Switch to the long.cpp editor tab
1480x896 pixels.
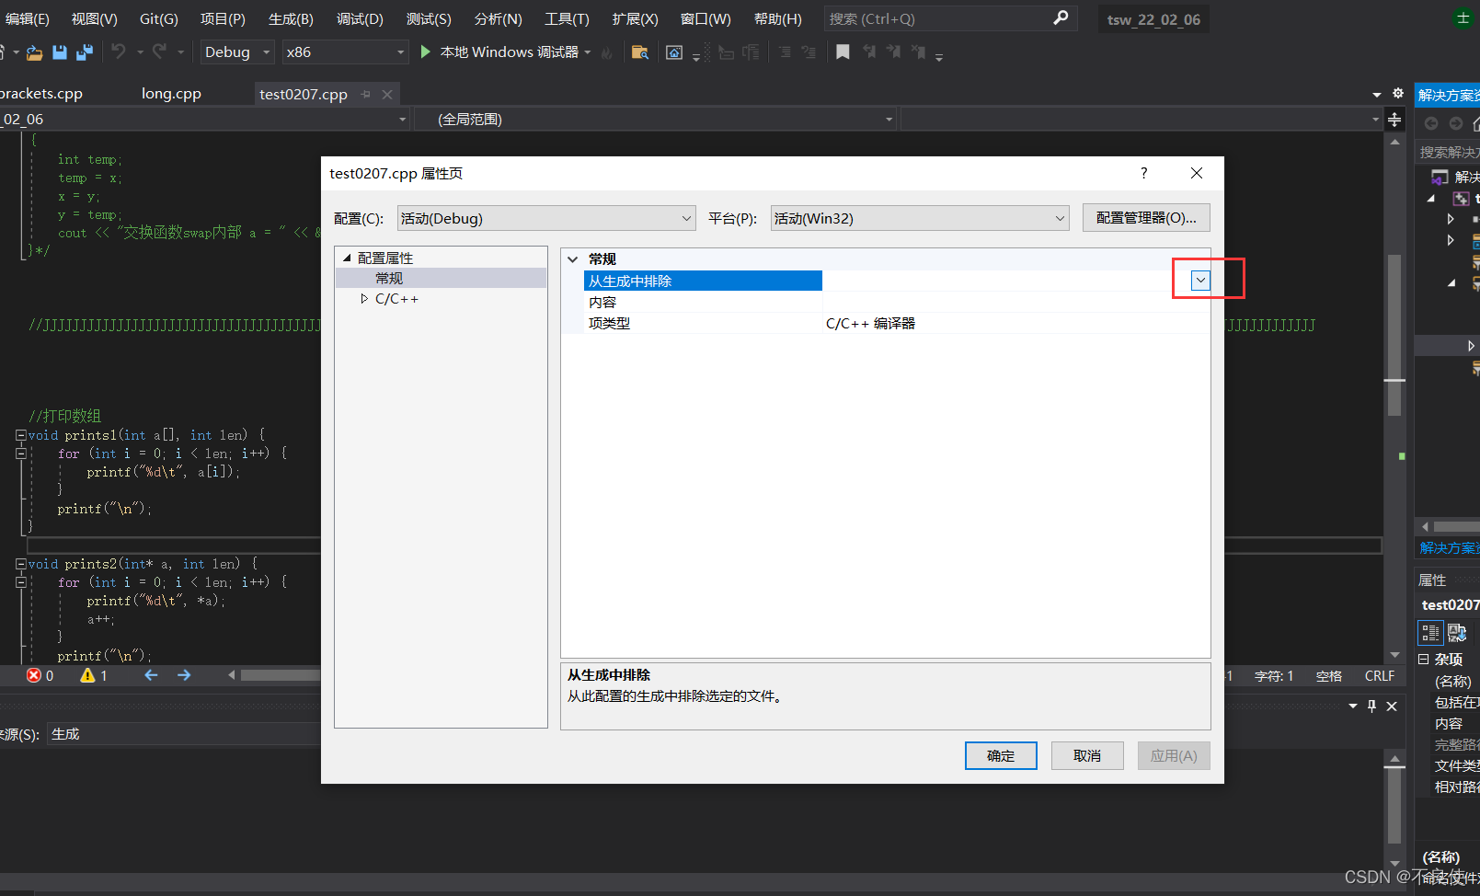pyautogui.click(x=171, y=94)
